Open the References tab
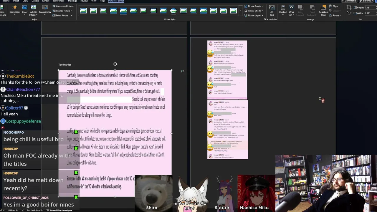This screenshot has height=212, width=377. coord(59,1)
